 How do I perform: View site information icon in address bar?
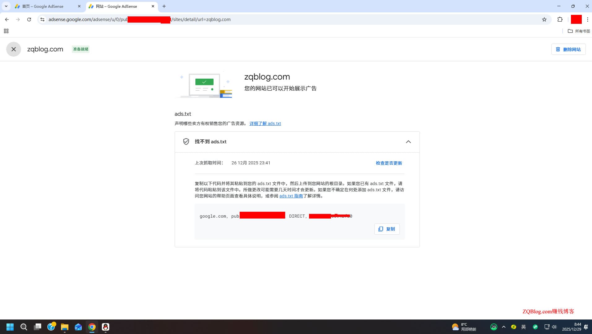tap(42, 20)
